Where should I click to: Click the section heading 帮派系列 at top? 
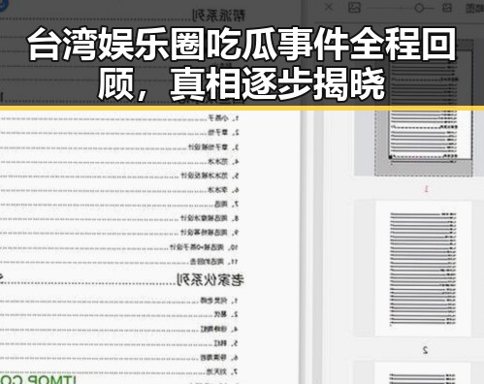(x=218, y=16)
